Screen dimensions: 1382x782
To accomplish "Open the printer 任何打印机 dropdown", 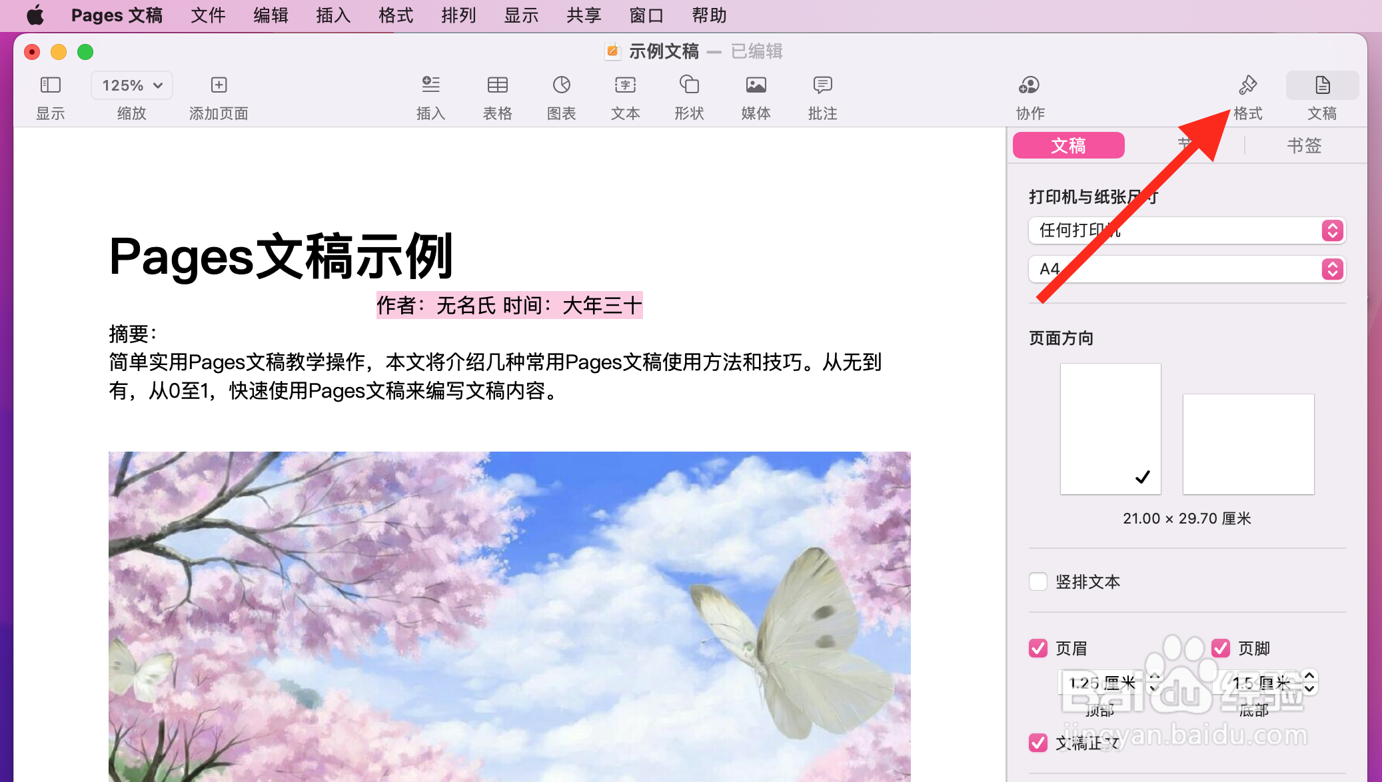I will click(1187, 230).
